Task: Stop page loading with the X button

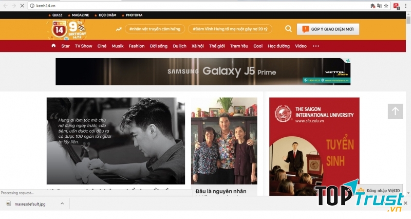Action: (21, 6)
